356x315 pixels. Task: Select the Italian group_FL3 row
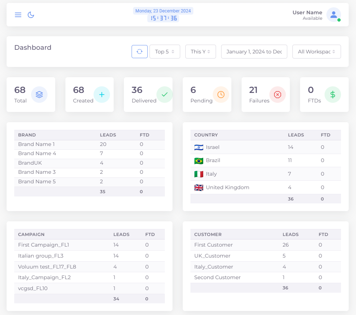90,256
